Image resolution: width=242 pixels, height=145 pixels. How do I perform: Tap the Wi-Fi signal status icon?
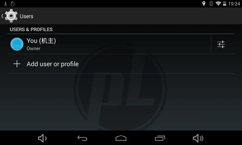point(218,4)
